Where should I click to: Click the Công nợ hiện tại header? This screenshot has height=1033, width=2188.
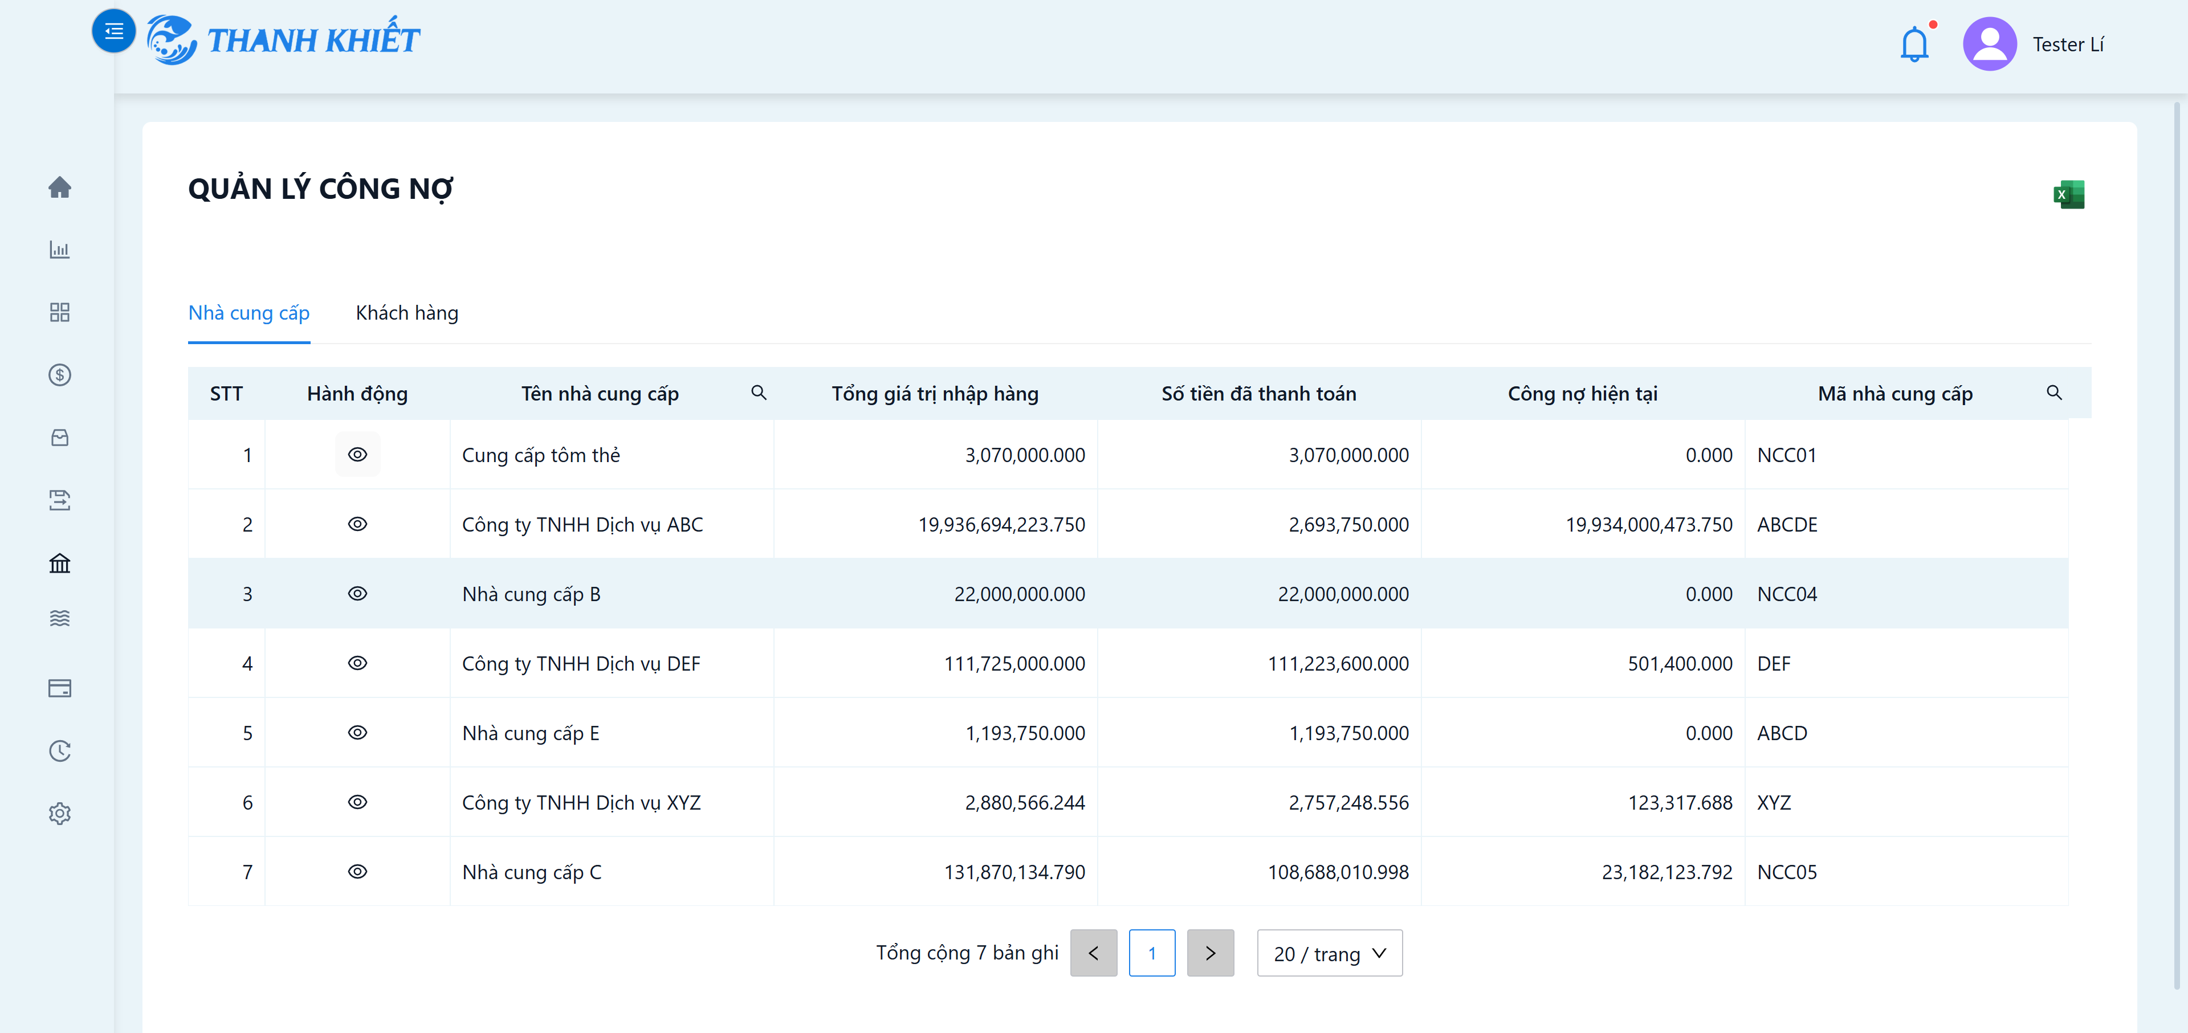point(1582,394)
